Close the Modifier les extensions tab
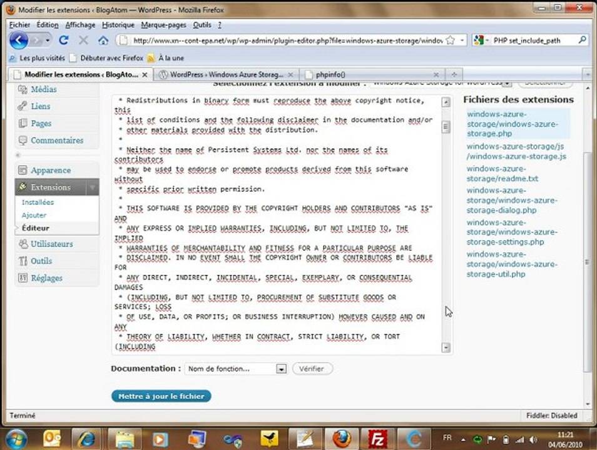Screen dimensions: 597x450 (x=145, y=74)
